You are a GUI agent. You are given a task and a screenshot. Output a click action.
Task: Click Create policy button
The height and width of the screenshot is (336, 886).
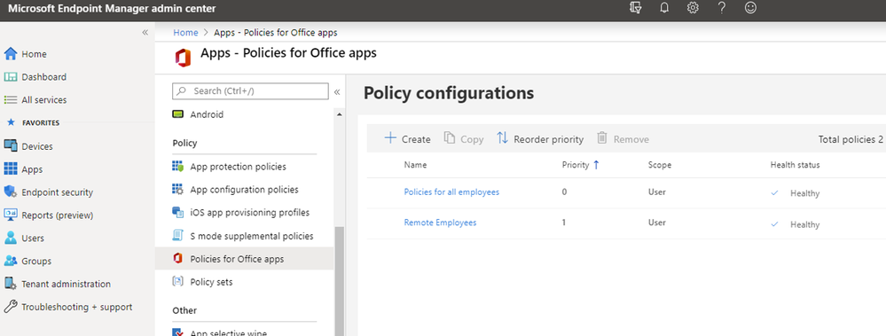[407, 139]
